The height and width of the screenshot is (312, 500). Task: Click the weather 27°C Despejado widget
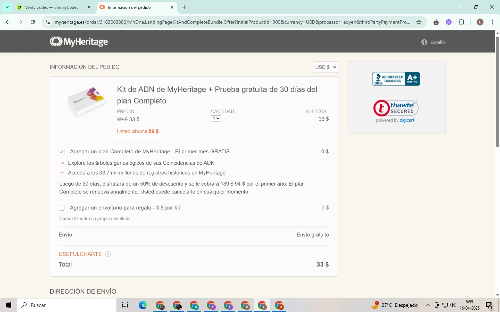pyautogui.click(x=394, y=305)
